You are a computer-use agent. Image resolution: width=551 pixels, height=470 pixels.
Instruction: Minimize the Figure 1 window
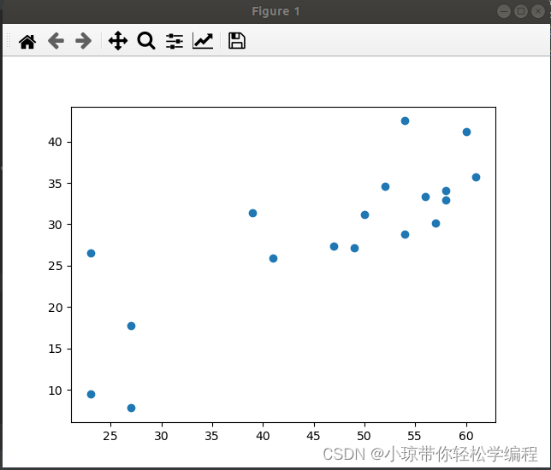point(504,11)
